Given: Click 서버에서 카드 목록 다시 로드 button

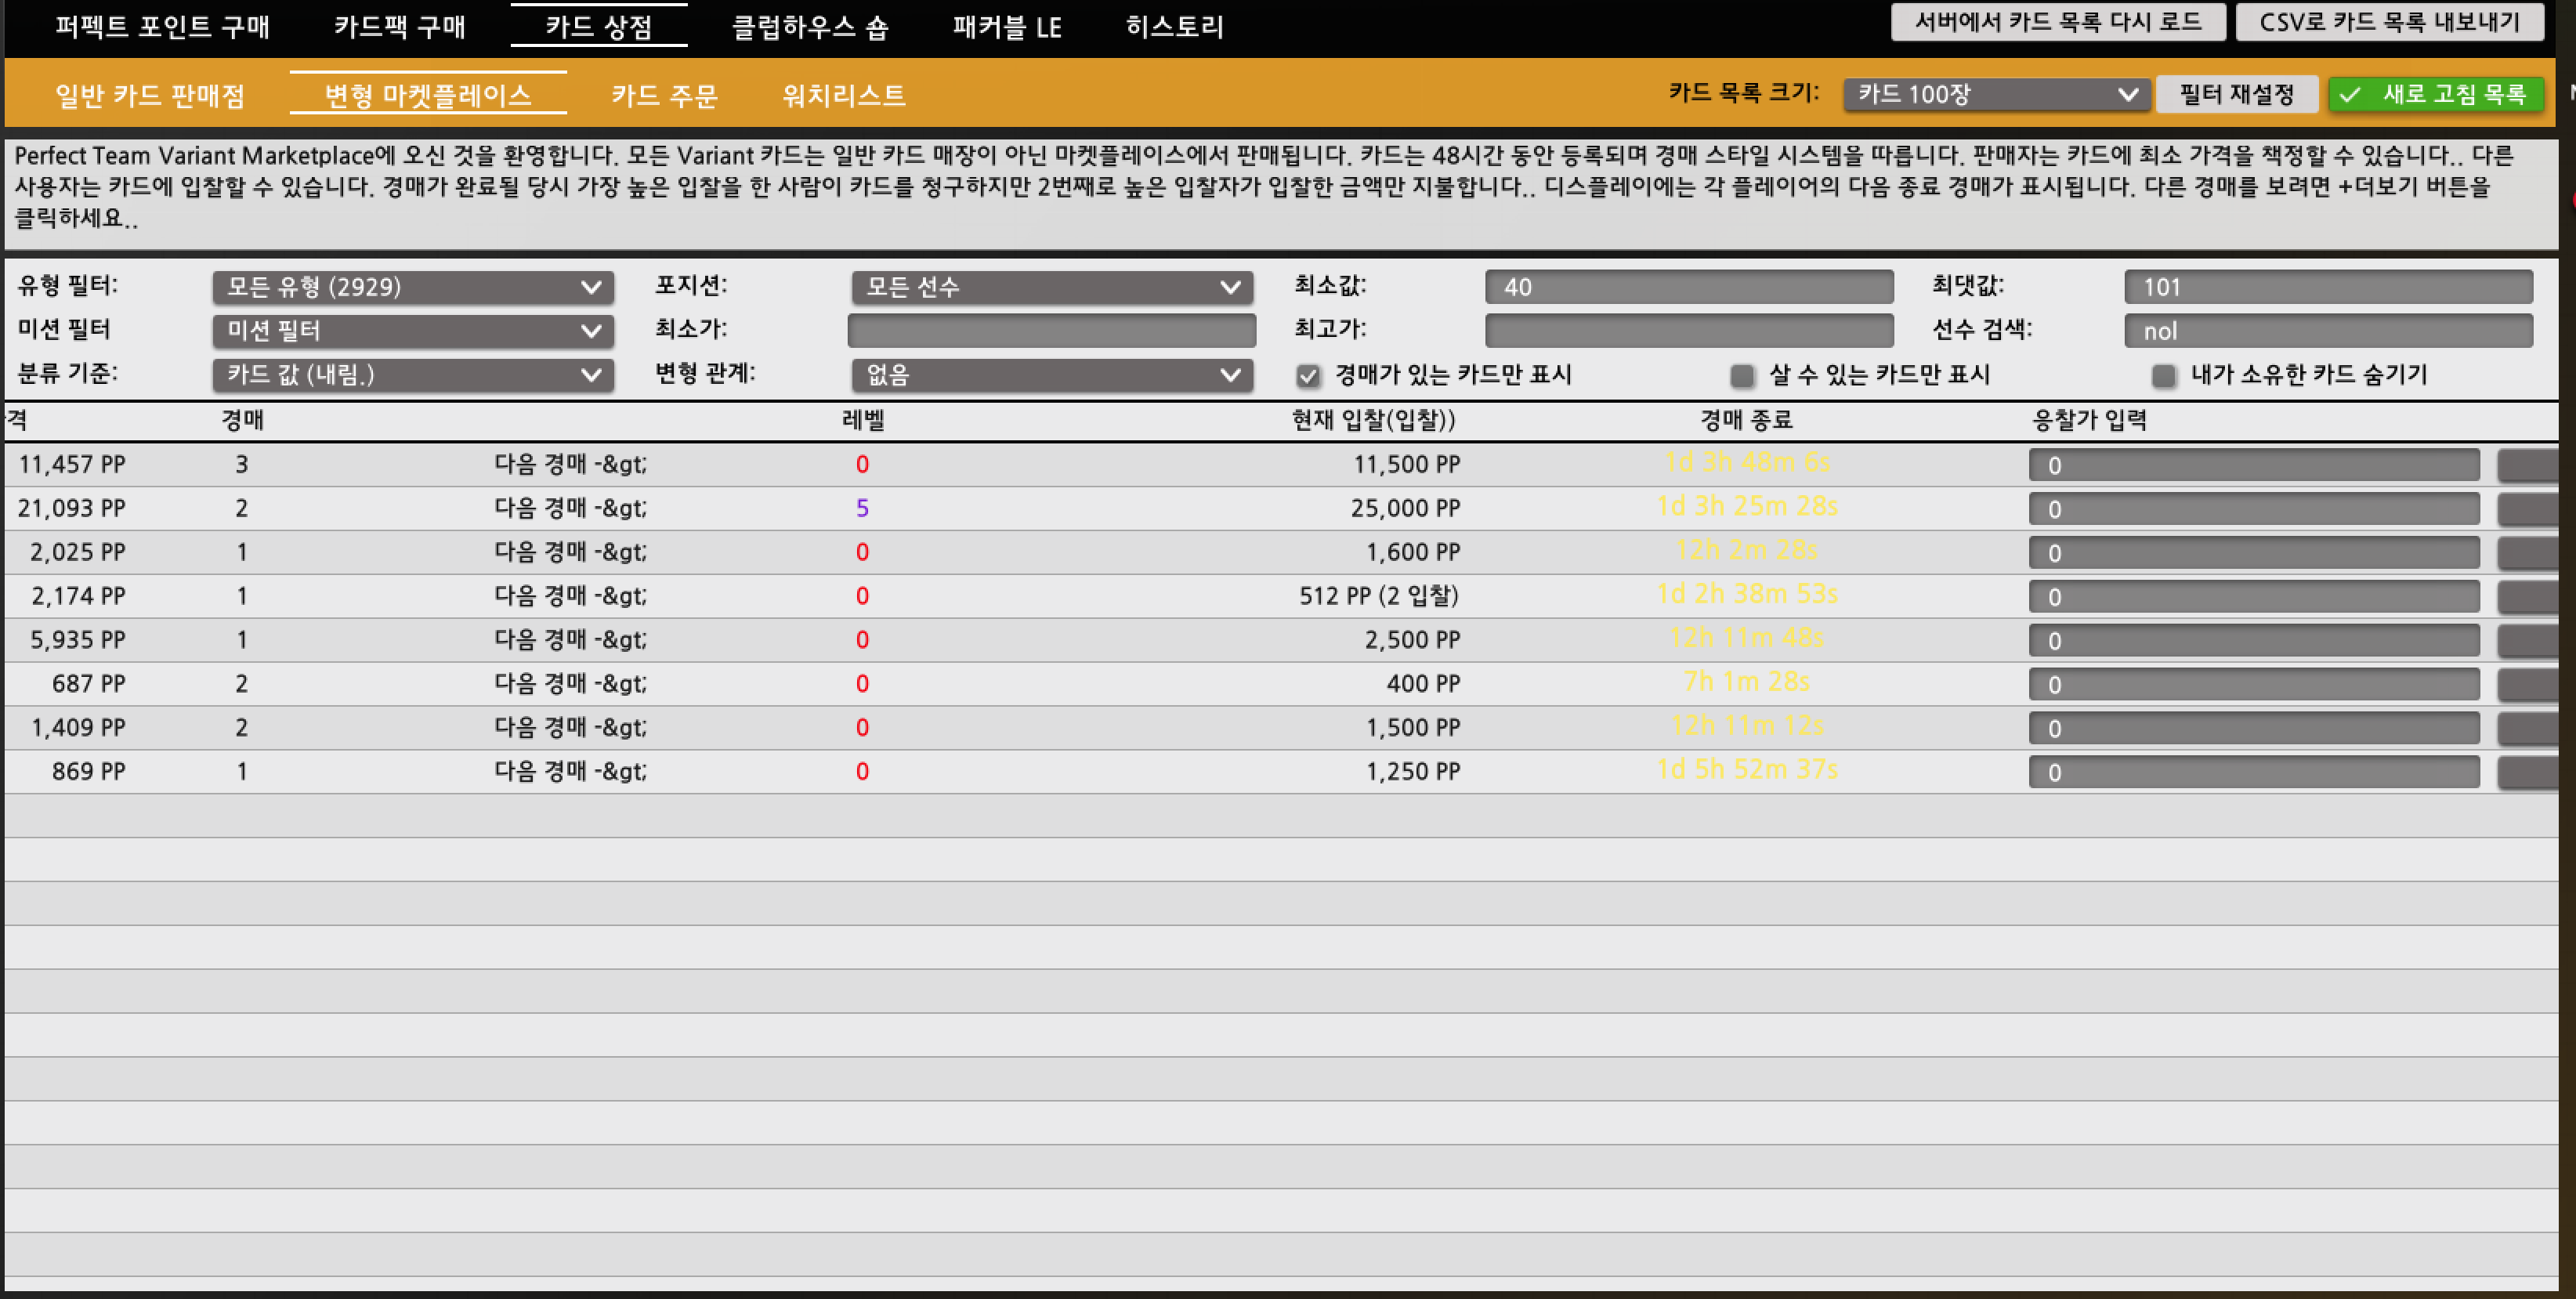Looking at the screenshot, I should coord(2057,22).
